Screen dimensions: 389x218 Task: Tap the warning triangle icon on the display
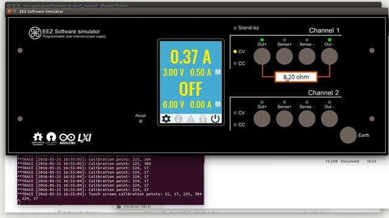point(190,119)
